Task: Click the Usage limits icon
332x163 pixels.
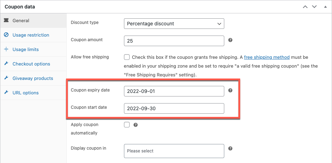Action: (6, 49)
